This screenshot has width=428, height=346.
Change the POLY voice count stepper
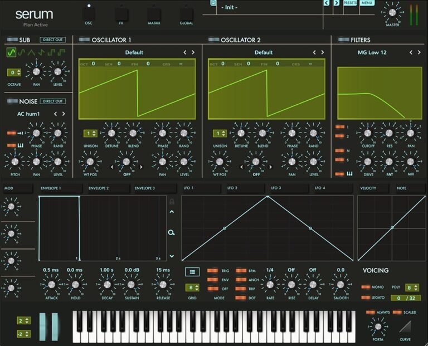412,287
